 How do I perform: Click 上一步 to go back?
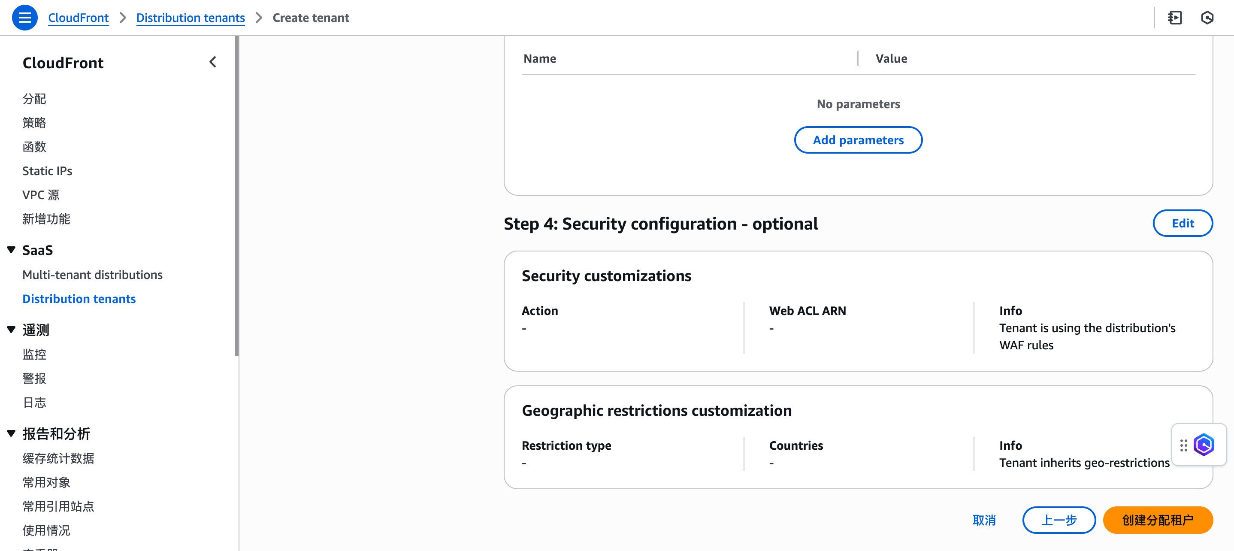[1059, 520]
